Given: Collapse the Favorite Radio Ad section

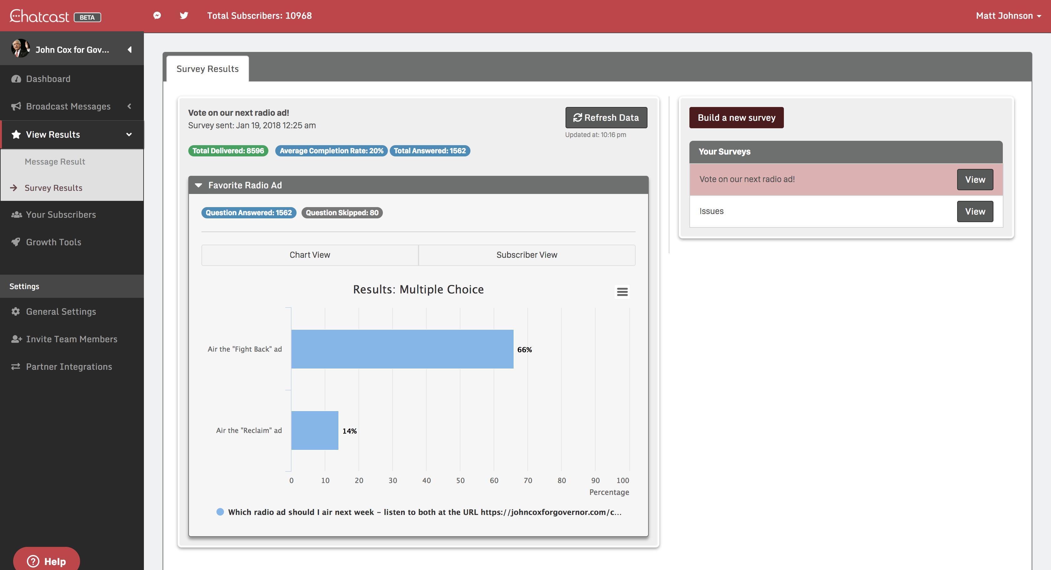Looking at the screenshot, I should (x=199, y=185).
